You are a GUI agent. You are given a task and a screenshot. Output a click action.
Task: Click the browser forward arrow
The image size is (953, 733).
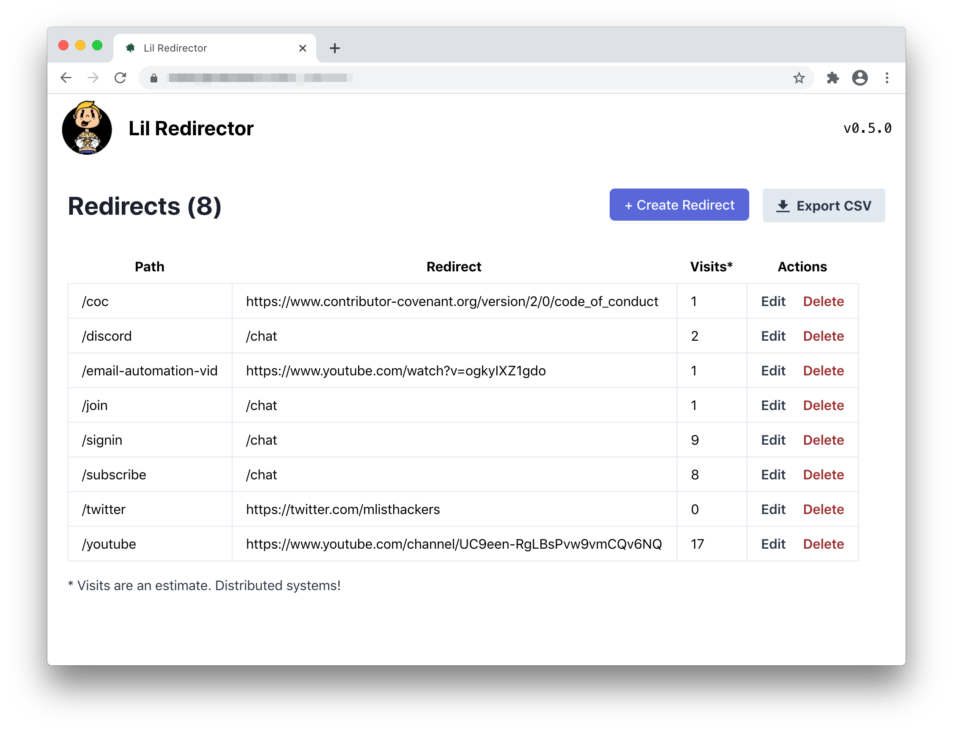[x=93, y=78]
